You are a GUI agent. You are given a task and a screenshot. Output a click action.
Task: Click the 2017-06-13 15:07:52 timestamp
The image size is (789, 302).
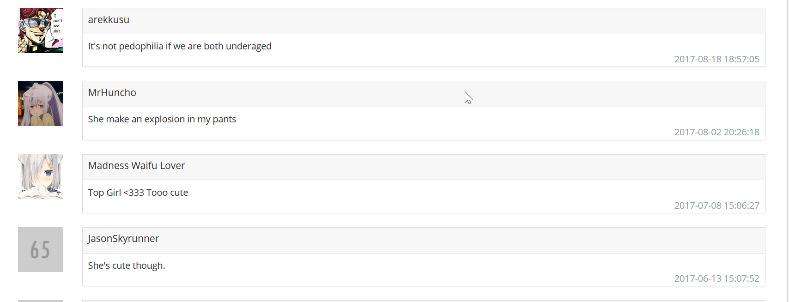[716, 278]
